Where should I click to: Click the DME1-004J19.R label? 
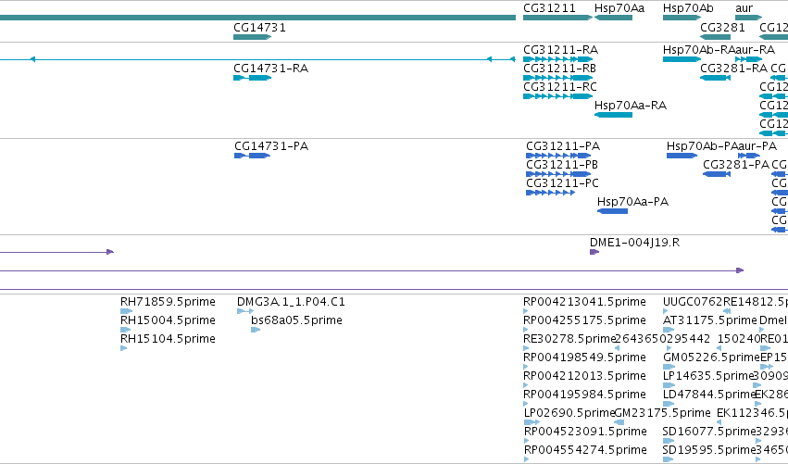pyautogui.click(x=634, y=243)
